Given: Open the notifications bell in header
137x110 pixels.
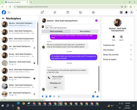Looking at the screenshot, I should tap(126, 12).
